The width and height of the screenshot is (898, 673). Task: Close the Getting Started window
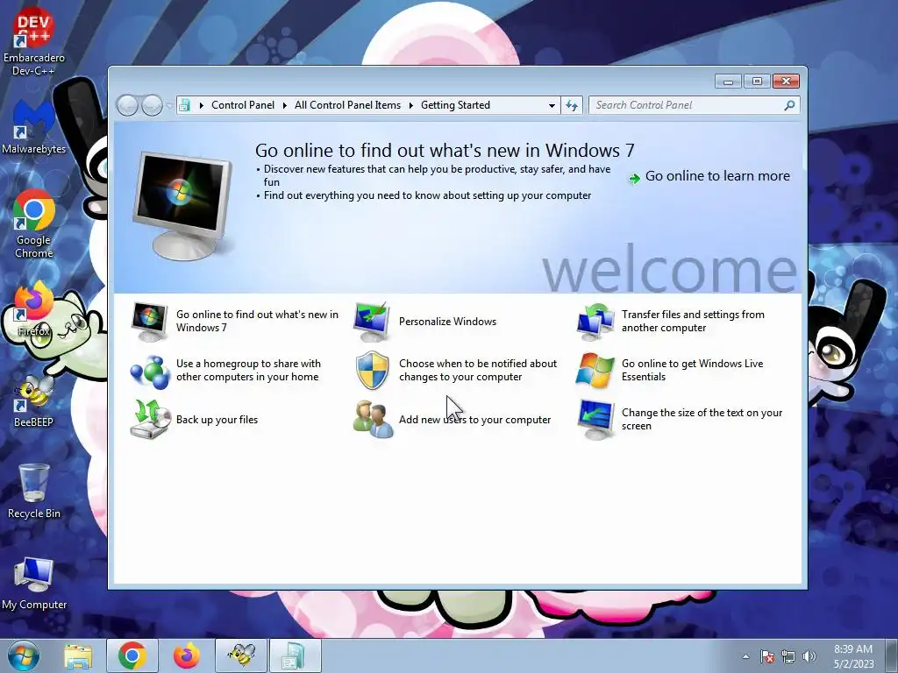click(x=786, y=81)
